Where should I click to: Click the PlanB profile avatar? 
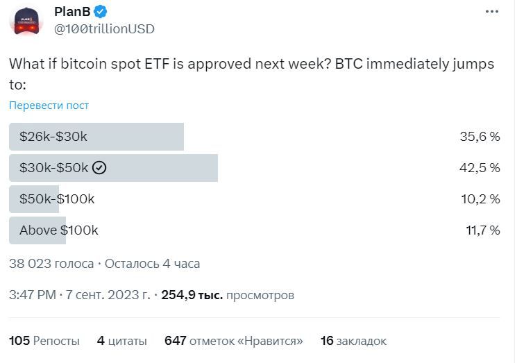26,20
